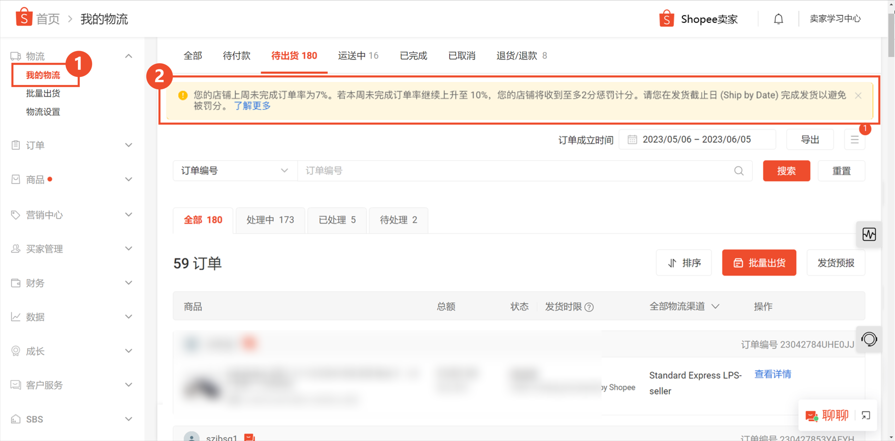
Task: Click the 导出 button
Action: [810, 140]
